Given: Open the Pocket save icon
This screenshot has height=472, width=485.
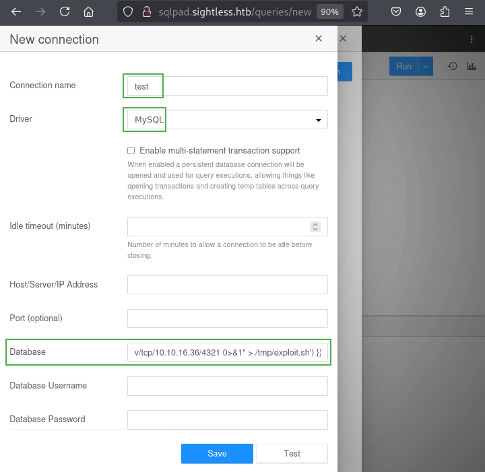Looking at the screenshot, I should tap(396, 12).
